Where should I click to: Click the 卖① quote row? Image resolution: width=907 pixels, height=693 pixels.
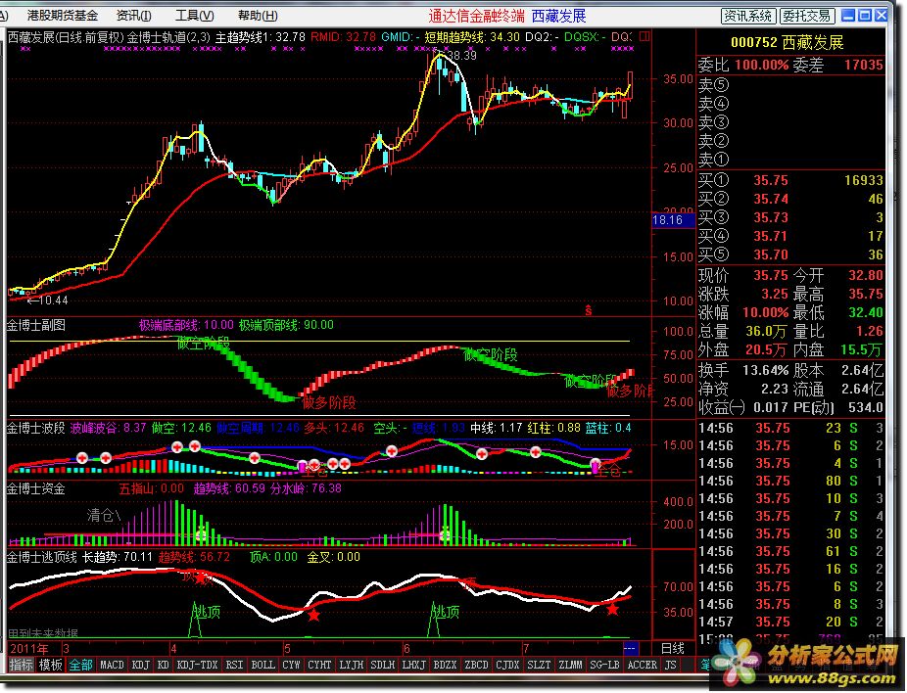[790, 159]
